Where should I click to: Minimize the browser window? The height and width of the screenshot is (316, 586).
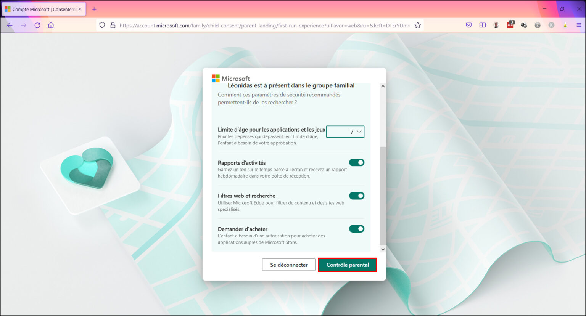point(544,9)
